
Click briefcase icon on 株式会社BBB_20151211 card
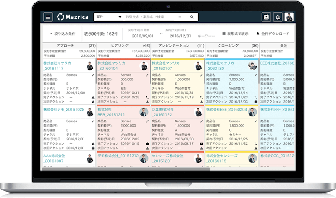click(147, 143)
